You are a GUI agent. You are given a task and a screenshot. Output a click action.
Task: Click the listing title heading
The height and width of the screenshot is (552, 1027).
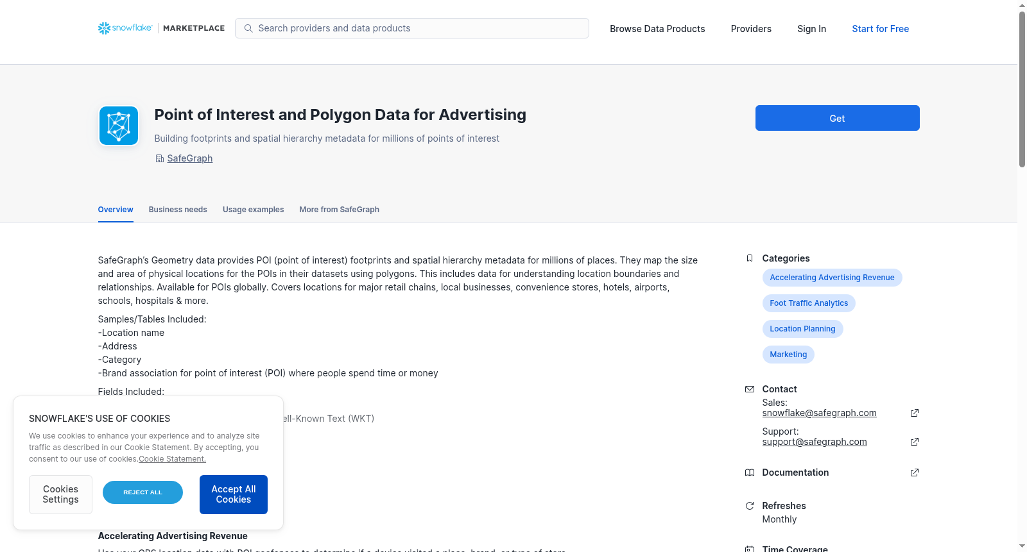coord(340,115)
